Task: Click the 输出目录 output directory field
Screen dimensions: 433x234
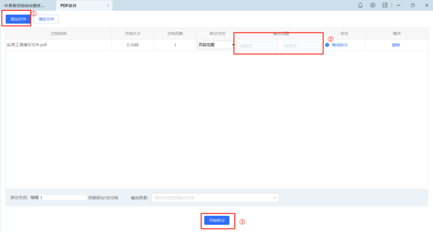Action: point(211,198)
